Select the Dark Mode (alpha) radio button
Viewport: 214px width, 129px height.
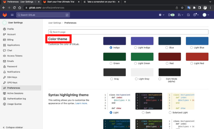(x=160, y=79)
